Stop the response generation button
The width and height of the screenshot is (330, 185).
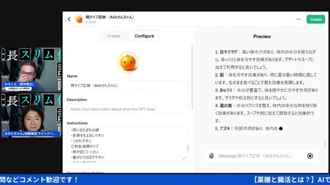310,156
